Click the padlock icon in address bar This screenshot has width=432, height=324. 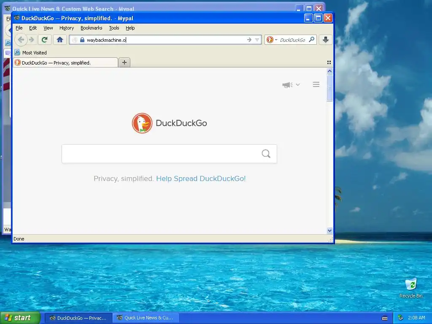(x=82, y=40)
